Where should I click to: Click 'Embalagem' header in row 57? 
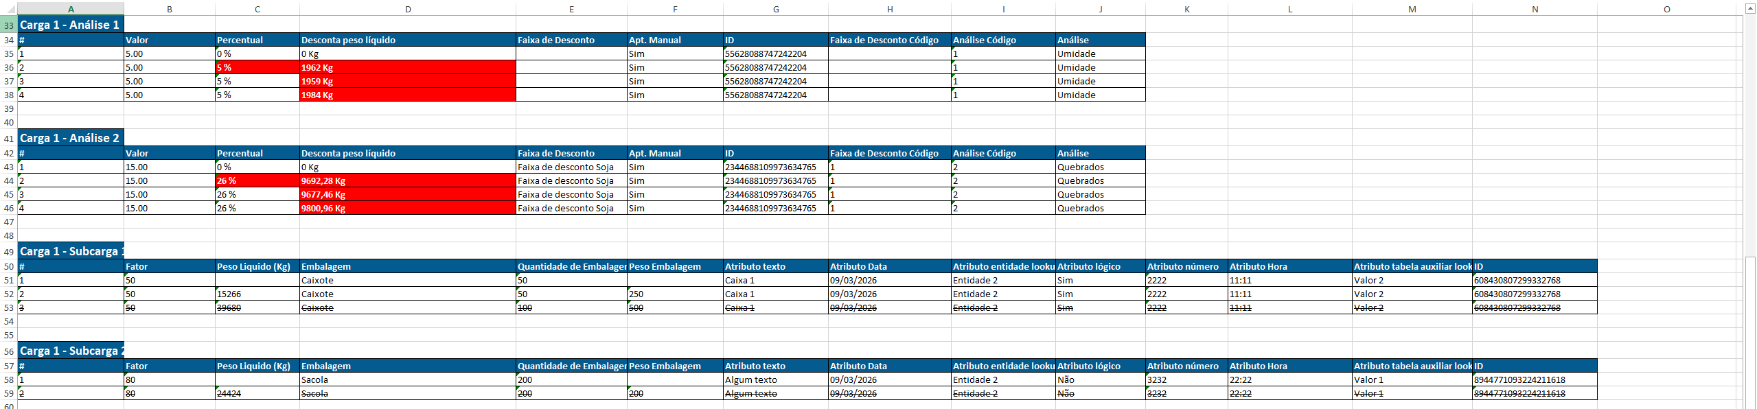tap(408, 366)
